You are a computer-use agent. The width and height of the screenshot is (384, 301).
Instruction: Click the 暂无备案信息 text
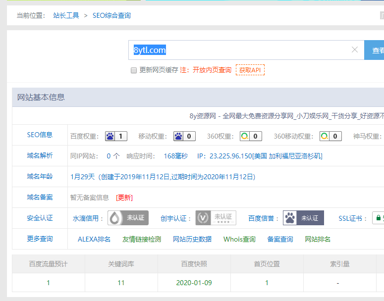(x=90, y=198)
